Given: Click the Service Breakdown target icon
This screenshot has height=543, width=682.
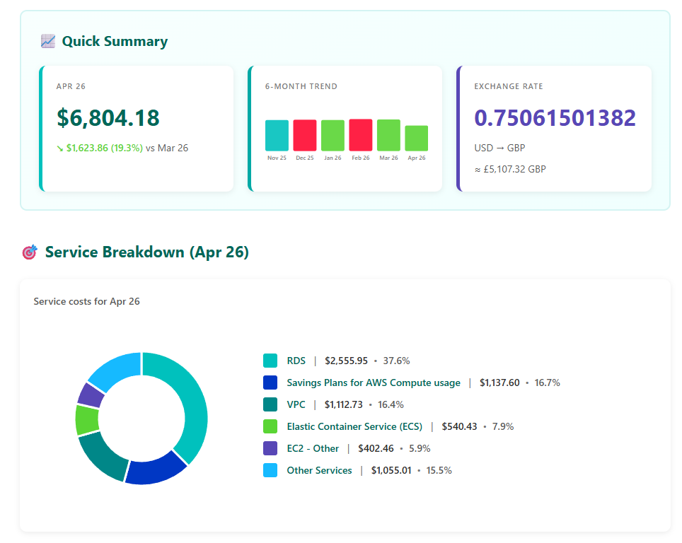Looking at the screenshot, I should [30, 252].
